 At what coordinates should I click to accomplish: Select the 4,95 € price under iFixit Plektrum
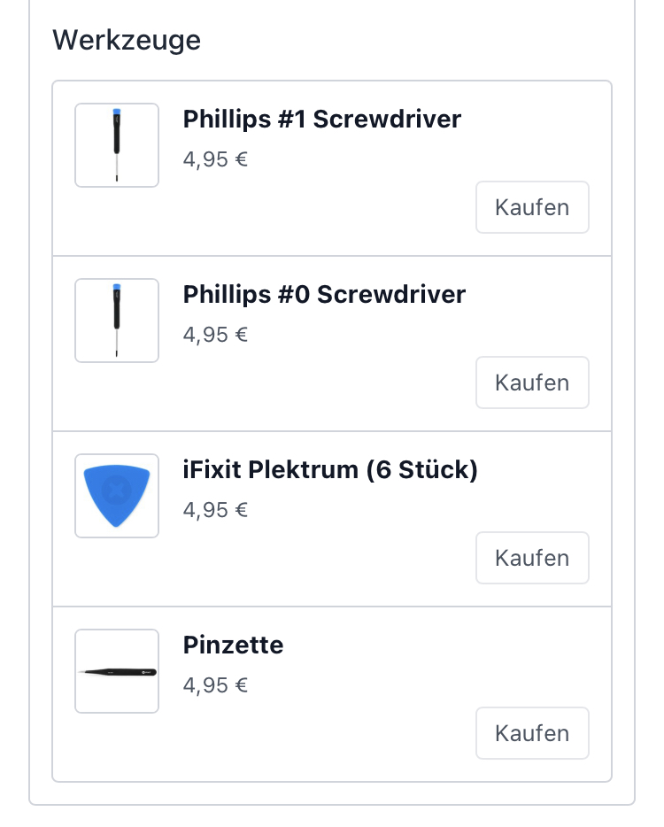[215, 510]
